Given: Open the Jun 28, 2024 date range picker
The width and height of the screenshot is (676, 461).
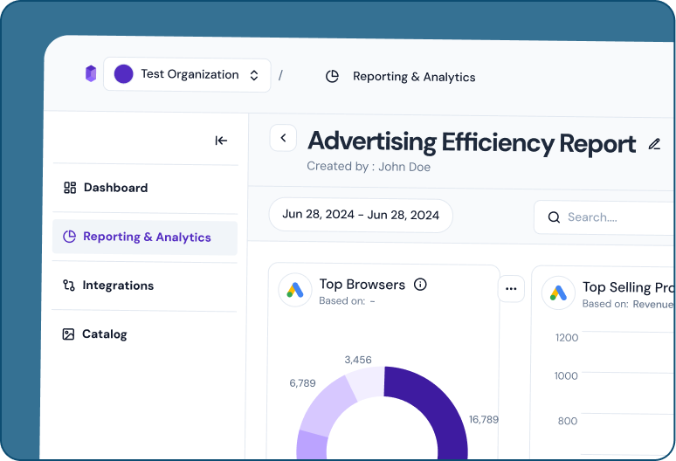Looking at the screenshot, I should 361,215.
